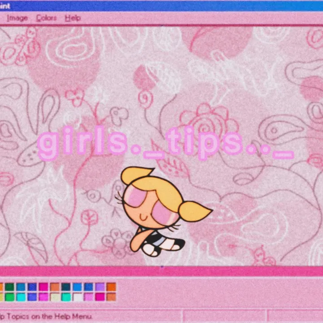323x323 pixels.
Task: Choose the top-row magenta swatch
Action: coord(44,287)
